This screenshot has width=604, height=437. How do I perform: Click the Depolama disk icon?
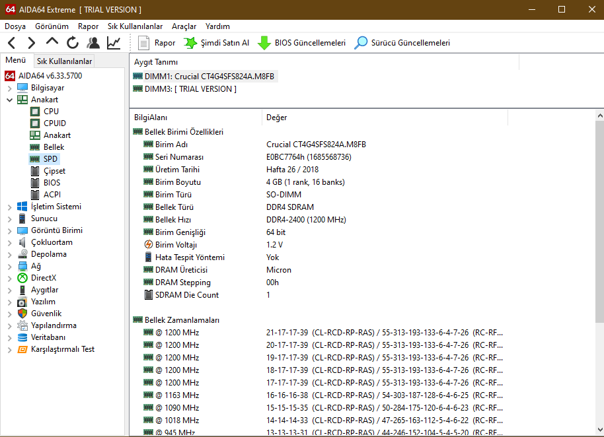click(22, 254)
